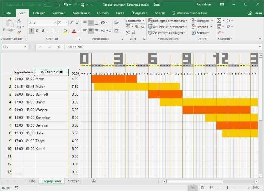Click the Was möchten Sie tun search field
Screen dimensions: 264x191
click(x=190, y=13)
